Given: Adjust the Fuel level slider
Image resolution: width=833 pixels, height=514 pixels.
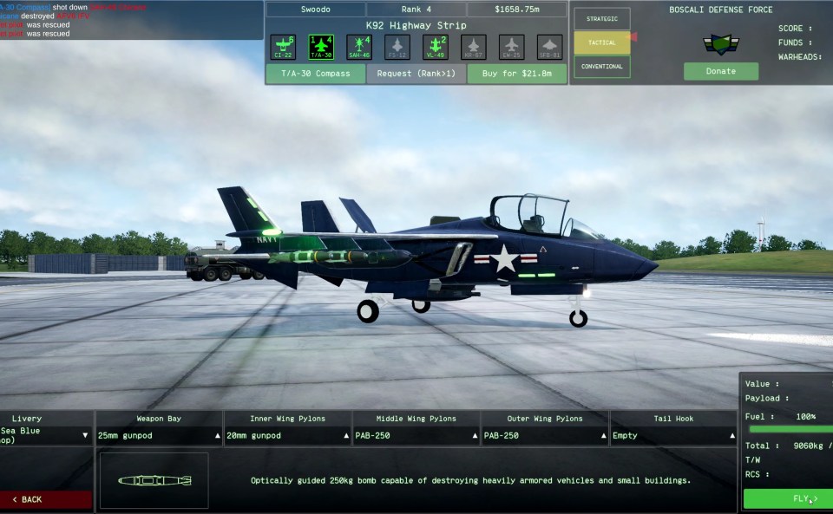Looking at the screenshot, I should point(788,429).
